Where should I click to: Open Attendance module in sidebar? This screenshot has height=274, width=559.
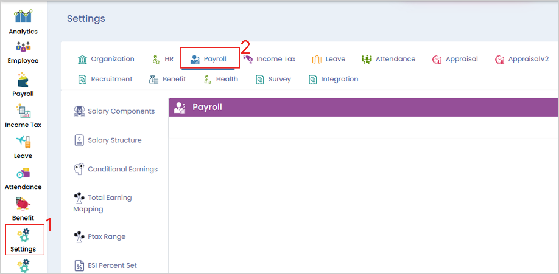pyautogui.click(x=23, y=178)
